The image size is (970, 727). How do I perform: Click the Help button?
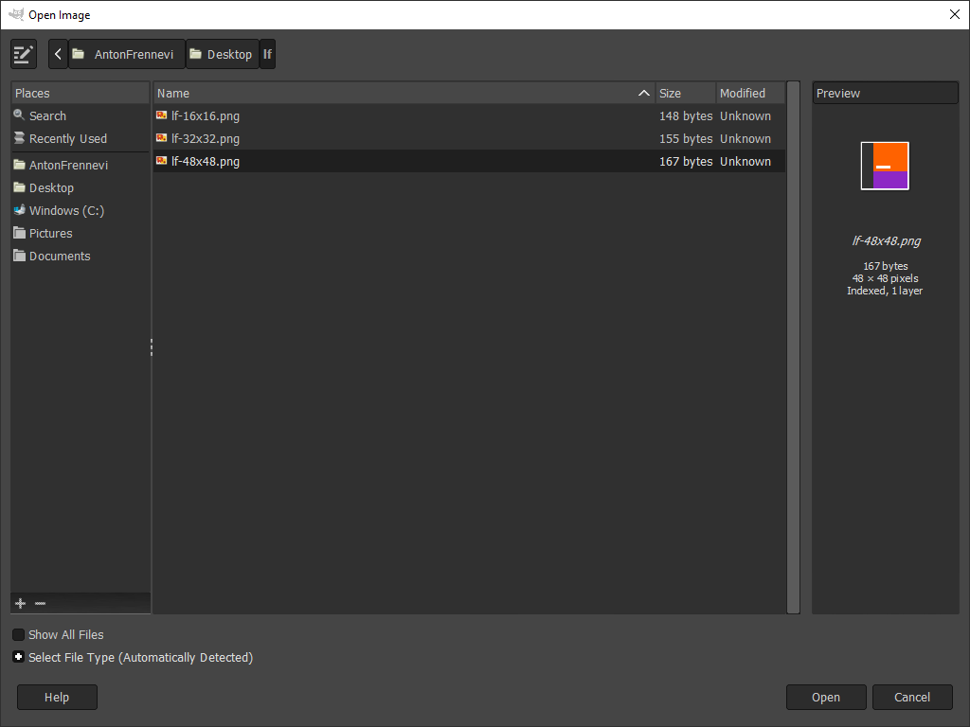pos(57,698)
